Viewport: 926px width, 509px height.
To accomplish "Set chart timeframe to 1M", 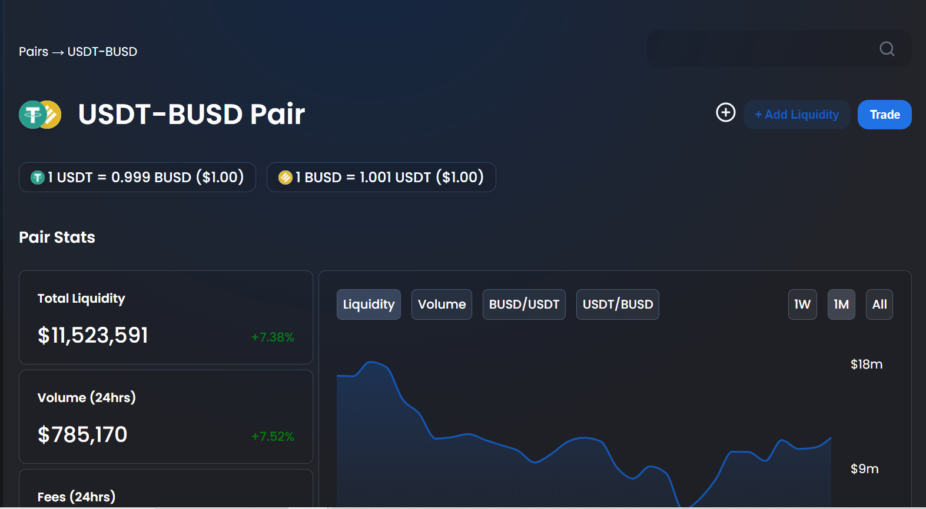I will tap(841, 304).
